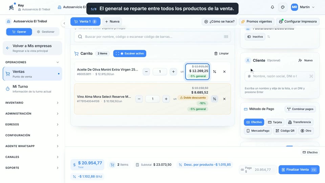Expand the AGENTE WHATSAPP section
Viewport: 325px width, 183px height.
pos(32,146)
